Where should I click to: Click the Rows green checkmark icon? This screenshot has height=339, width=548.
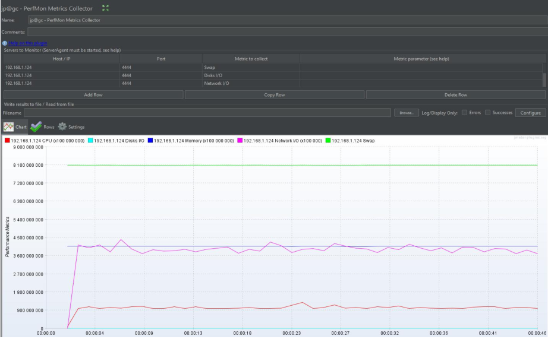point(36,126)
